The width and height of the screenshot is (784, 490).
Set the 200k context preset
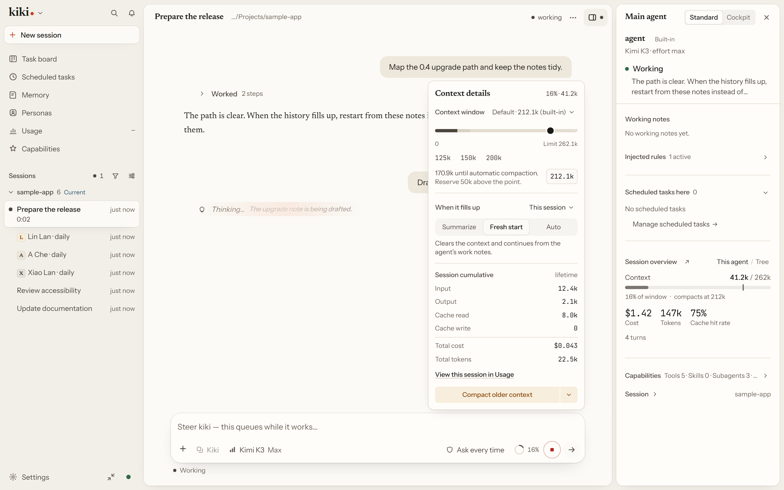tap(493, 158)
